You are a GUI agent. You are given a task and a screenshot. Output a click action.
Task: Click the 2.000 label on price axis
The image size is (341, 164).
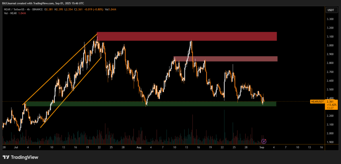pos(330,133)
